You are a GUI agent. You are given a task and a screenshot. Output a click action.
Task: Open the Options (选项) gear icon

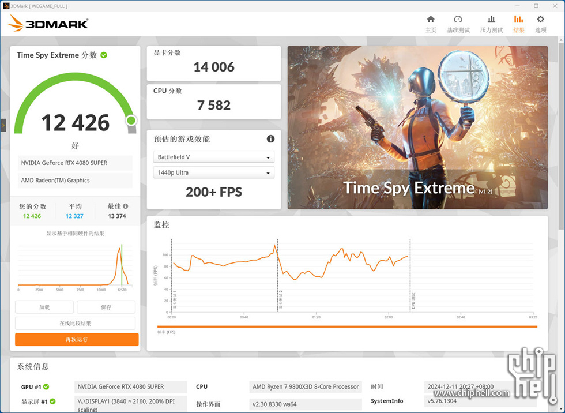click(x=541, y=20)
